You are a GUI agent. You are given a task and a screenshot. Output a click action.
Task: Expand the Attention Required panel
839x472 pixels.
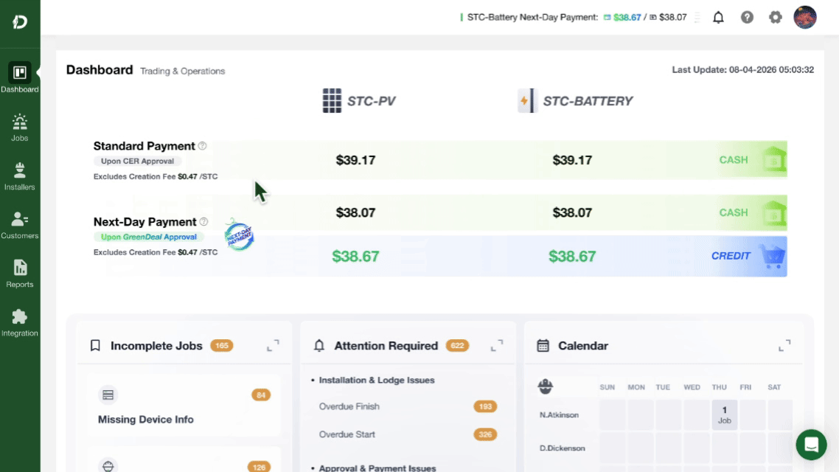(497, 345)
